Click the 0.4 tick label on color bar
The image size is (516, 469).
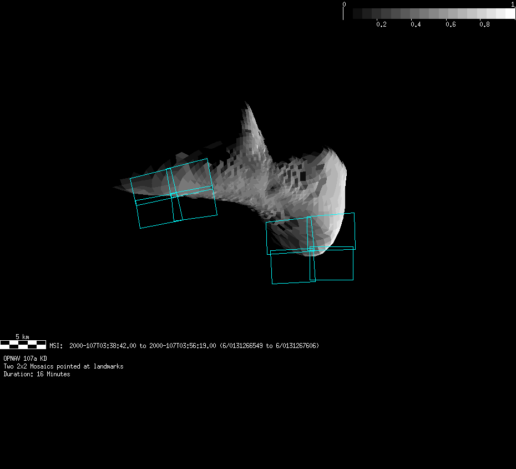coord(416,25)
